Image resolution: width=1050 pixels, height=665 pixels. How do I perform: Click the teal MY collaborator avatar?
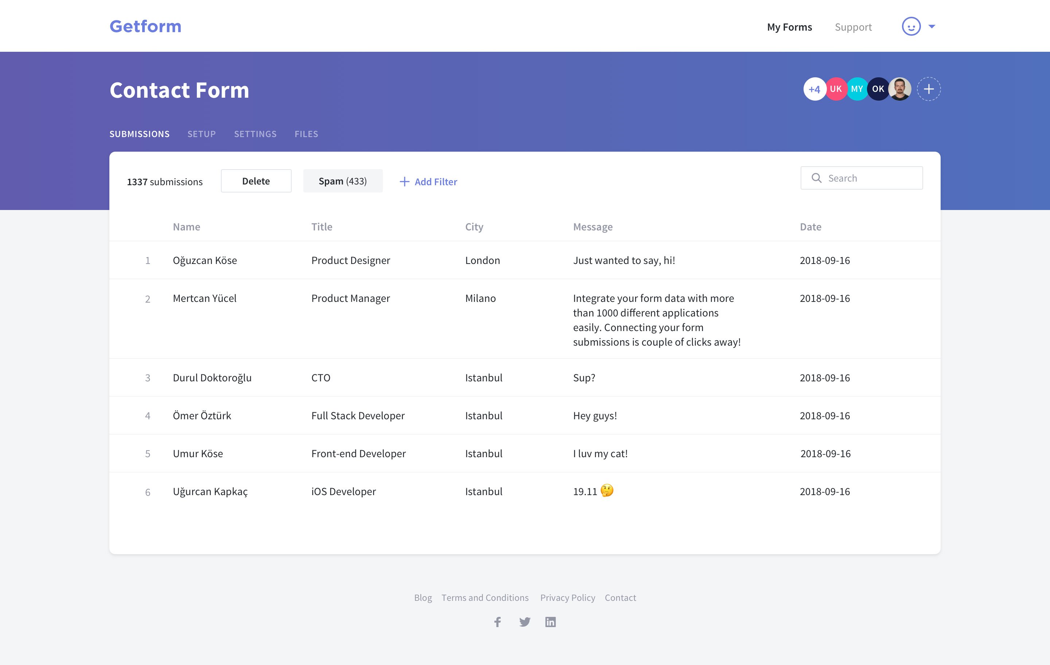856,89
